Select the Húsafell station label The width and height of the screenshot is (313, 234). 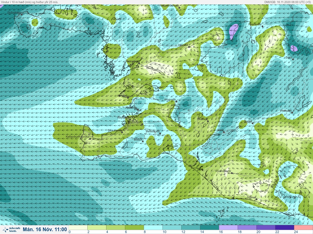pyautogui.click(x=183, y=45)
